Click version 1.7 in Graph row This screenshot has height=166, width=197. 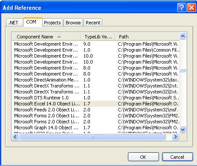(87, 128)
